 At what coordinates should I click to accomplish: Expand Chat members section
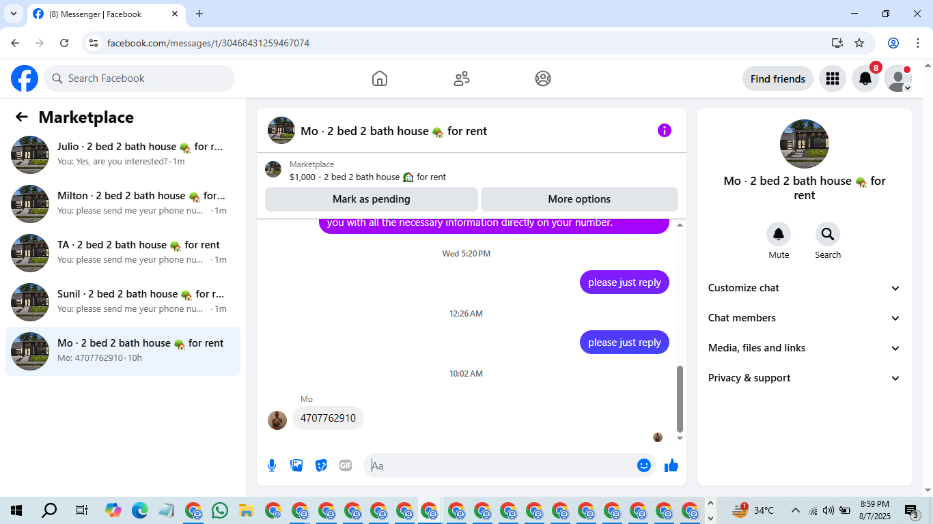pos(805,318)
